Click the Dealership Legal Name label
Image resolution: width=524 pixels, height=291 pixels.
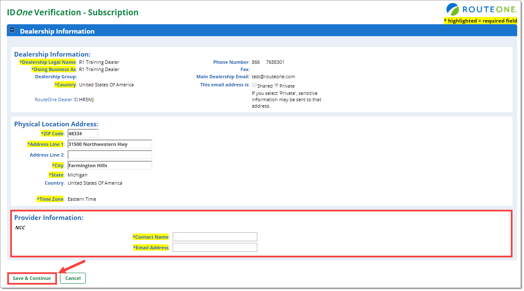(48, 62)
